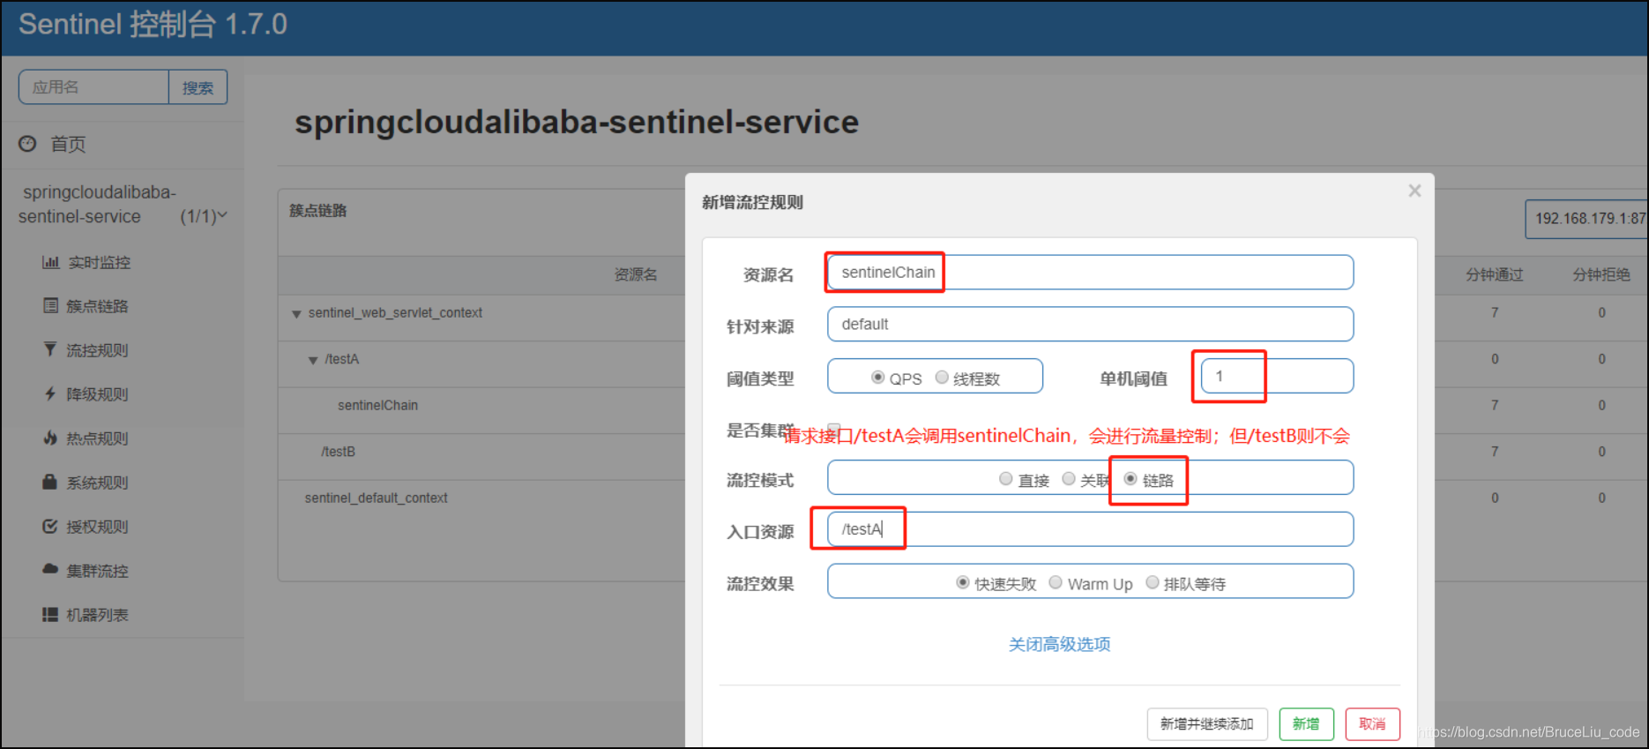Open 簇点链路 menu item
Screen dimensions: 1649x749
(x=97, y=305)
